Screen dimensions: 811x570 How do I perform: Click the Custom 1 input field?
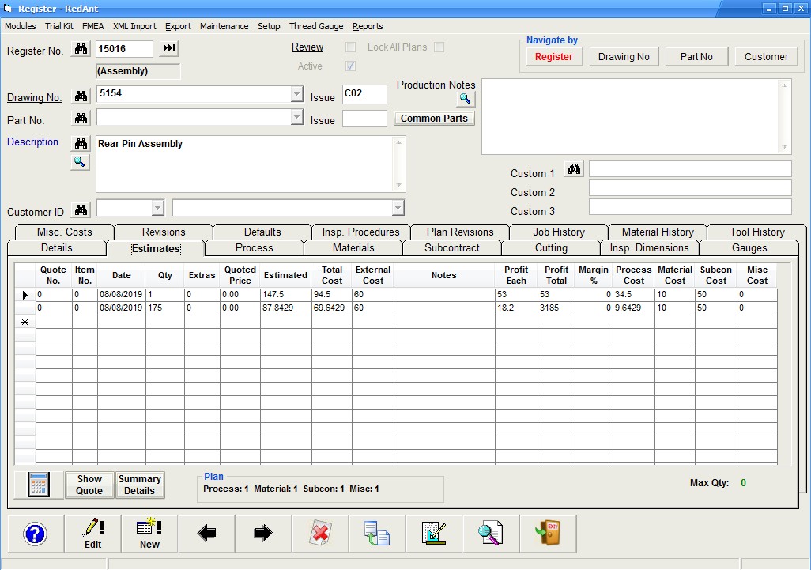coord(689,169)
